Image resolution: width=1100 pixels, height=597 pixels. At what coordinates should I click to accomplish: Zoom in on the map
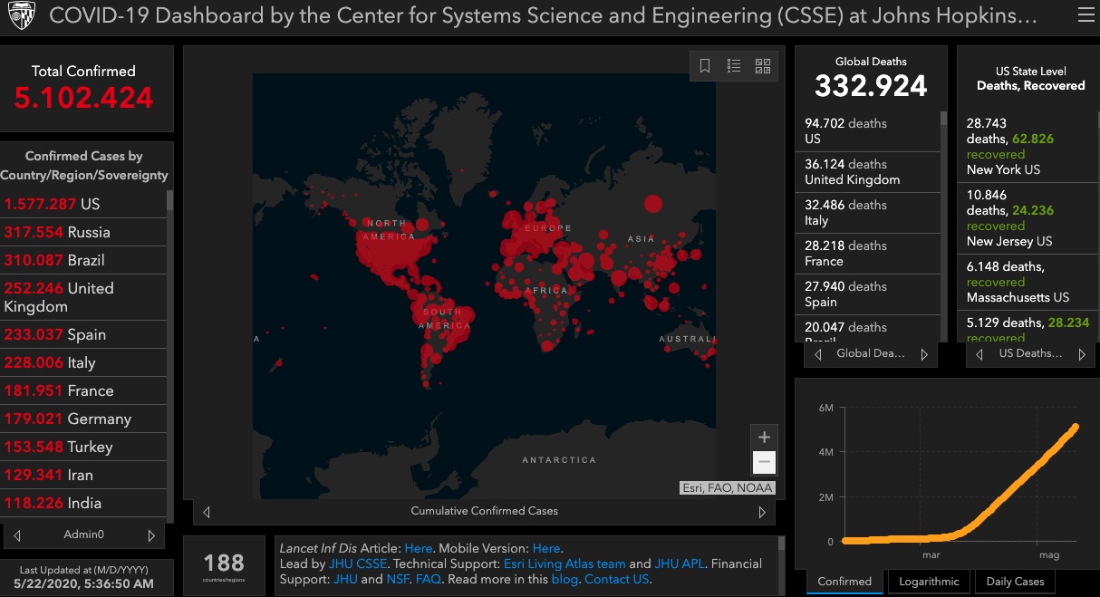pos(764,438)
